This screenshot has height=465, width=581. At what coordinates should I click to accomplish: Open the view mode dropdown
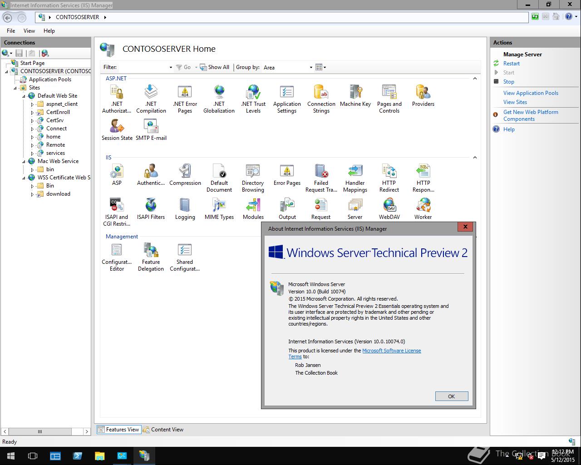point(321,67)
